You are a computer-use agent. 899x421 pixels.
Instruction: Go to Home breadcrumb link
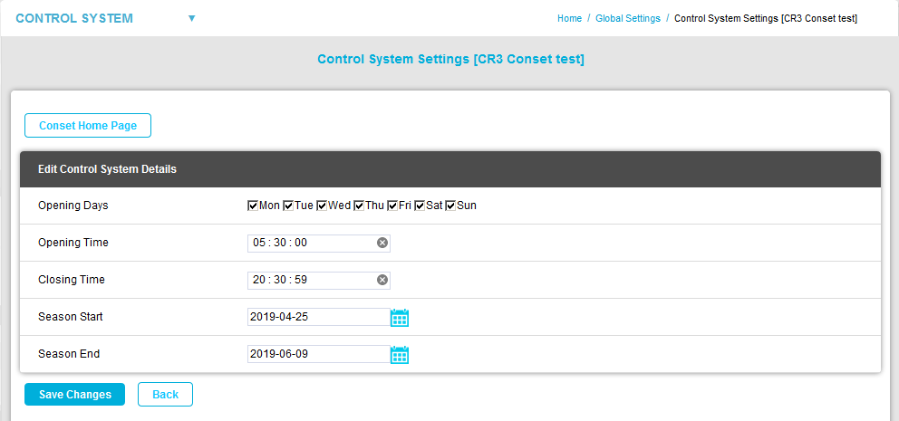point(569,18)
